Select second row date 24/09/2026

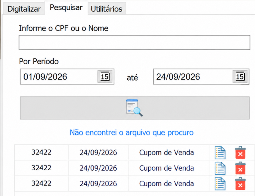pos(98,168)
